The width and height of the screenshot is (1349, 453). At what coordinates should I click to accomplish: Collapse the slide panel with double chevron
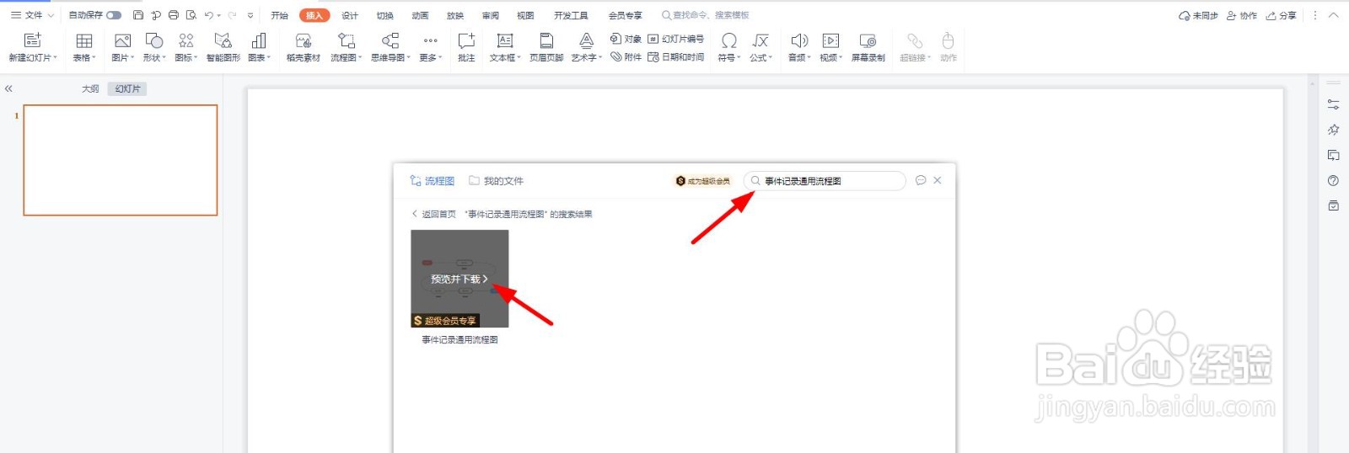click(x=8, y=88)
